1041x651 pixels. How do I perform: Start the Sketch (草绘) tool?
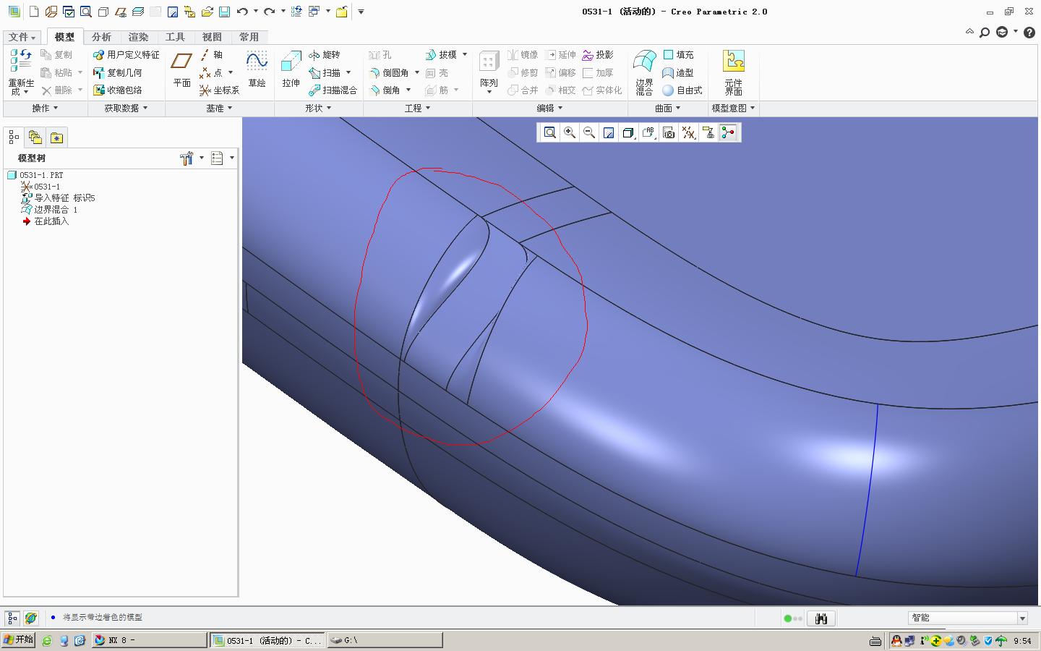coord(257,69)
